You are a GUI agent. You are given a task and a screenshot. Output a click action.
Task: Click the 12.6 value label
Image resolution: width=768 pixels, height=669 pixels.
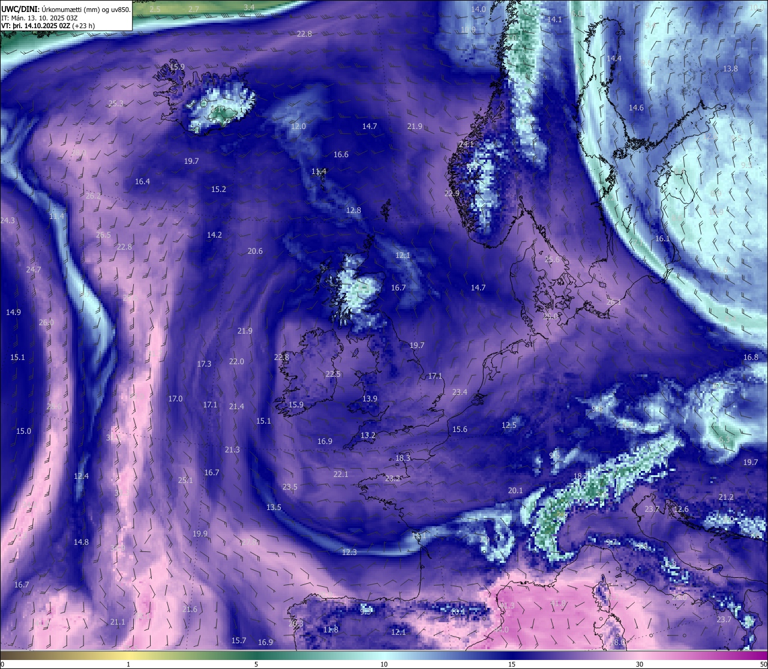click(681, 509)
